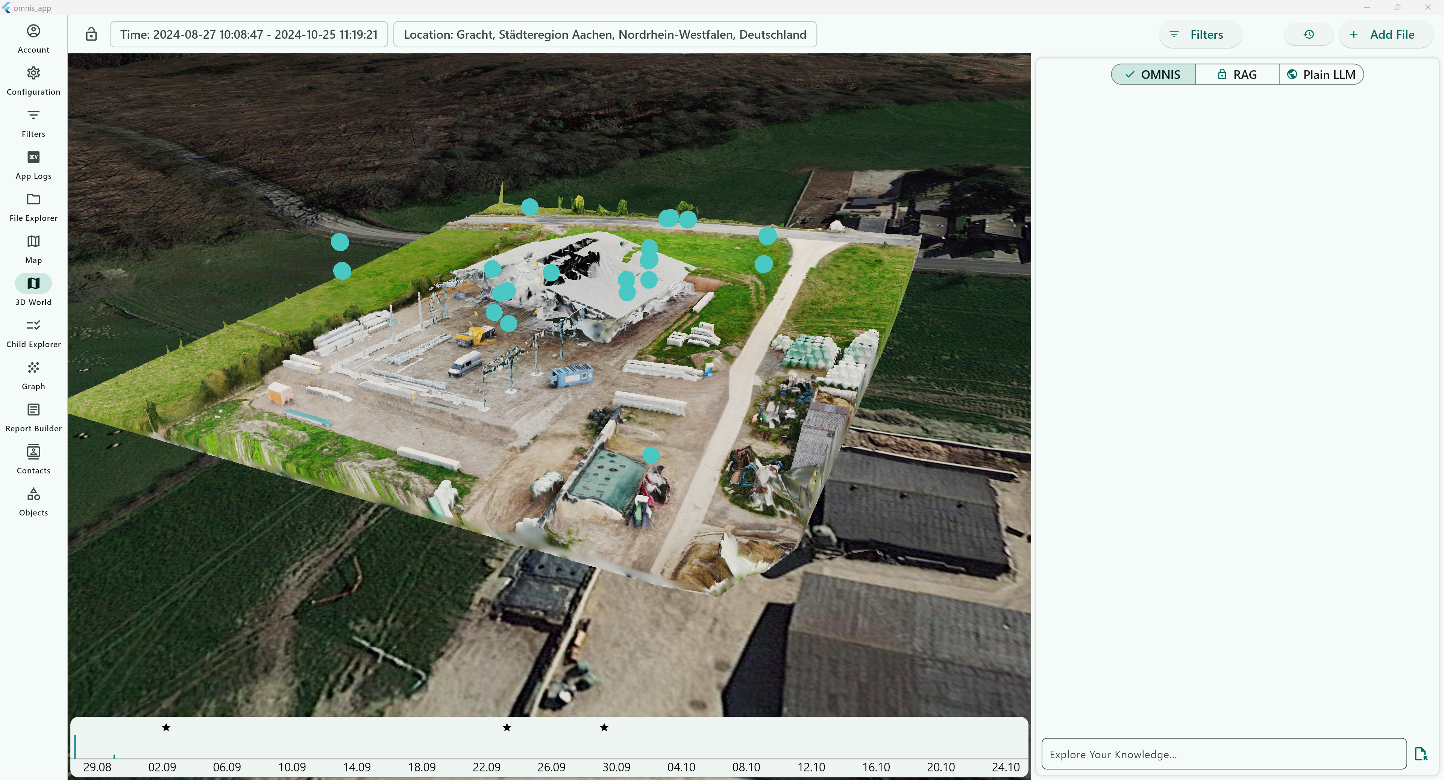Open App Logs DEV icon
This screenshot has height=780, width=1444.
click(33, 157)
